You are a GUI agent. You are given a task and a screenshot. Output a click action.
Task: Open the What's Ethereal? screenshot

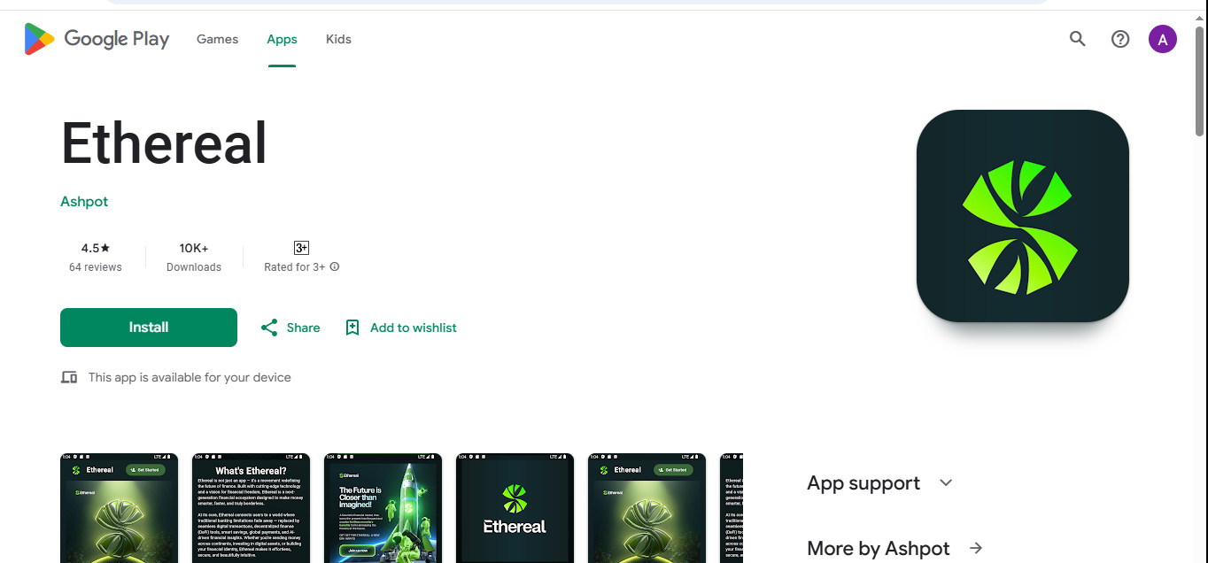pyautogui.click(x=252, y=508)
